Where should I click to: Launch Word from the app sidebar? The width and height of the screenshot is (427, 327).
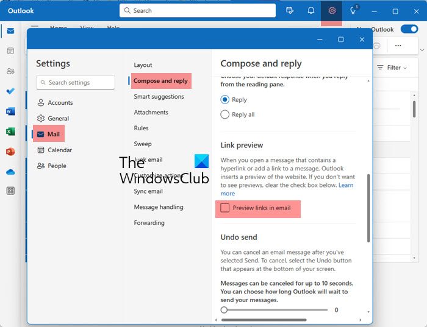pyautogui.click(x=10, y=111)
